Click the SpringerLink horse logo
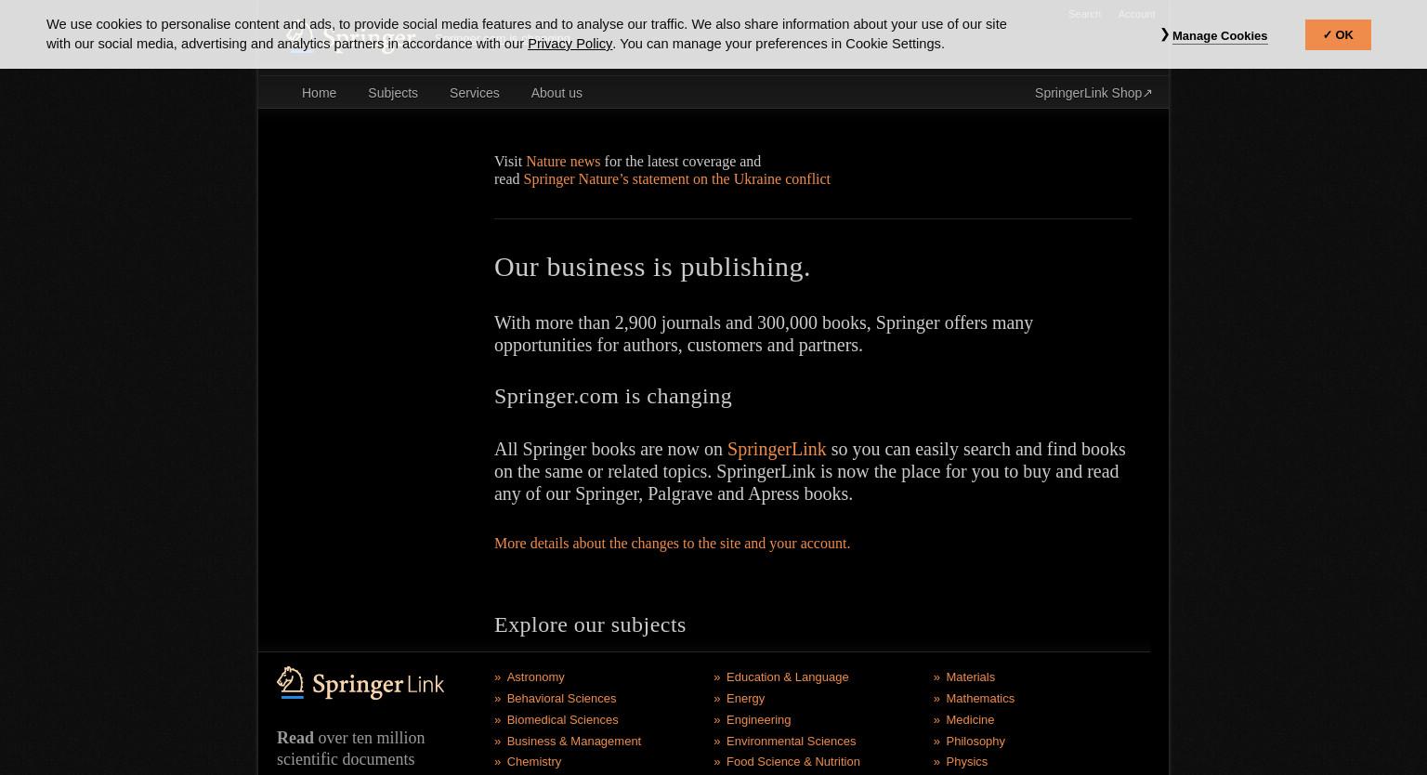 click(360, 683)
